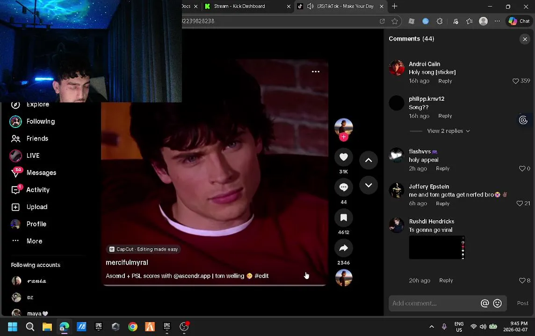View the image in Rushdi Hendricks's comment

pyautogui.click(x=437, y=247)
